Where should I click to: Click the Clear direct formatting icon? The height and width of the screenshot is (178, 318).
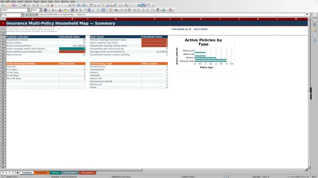click(52, 5)
